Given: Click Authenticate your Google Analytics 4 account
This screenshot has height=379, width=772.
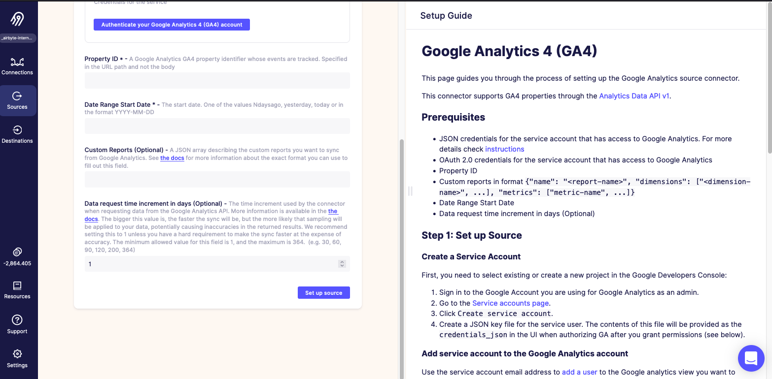Looking at the screenshot, I should click(172, 24).
